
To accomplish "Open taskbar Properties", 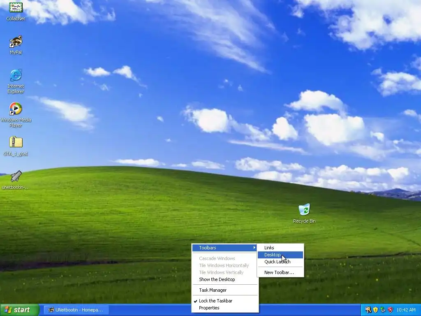I will [225, 308].
